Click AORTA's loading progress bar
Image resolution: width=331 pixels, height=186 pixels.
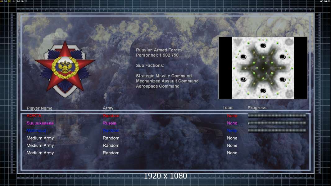click(277, 115)
